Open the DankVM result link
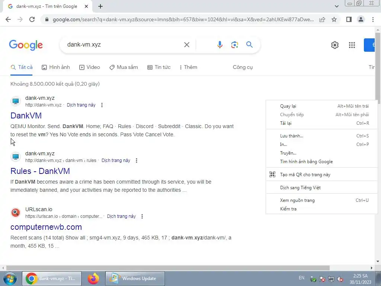This screenshot has height=286, width=381. 26,115
